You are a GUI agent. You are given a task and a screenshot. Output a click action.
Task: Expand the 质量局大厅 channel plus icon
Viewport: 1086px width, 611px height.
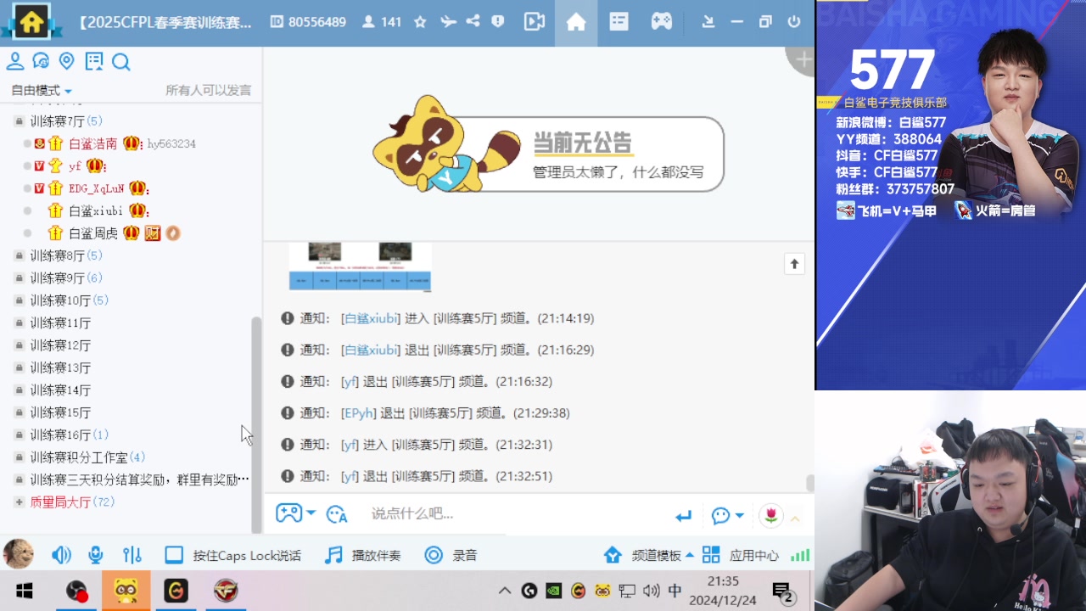tap(20, 502)
